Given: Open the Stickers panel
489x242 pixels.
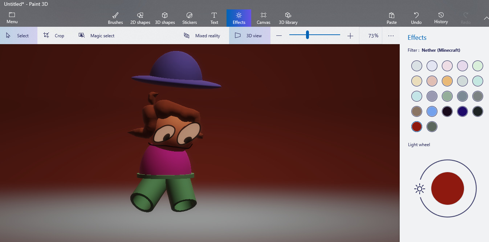Looking at the screenshot, I should [190, 18].
